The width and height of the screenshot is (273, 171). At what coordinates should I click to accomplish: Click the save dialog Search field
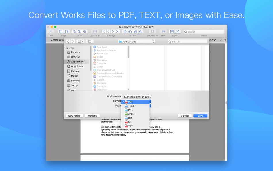coord(188,41)
